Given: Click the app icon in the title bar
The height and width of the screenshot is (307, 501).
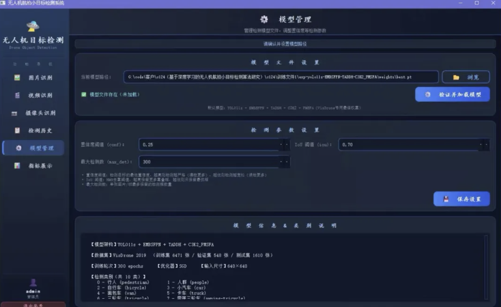Looking at the screenshot, I should point(3,3).
